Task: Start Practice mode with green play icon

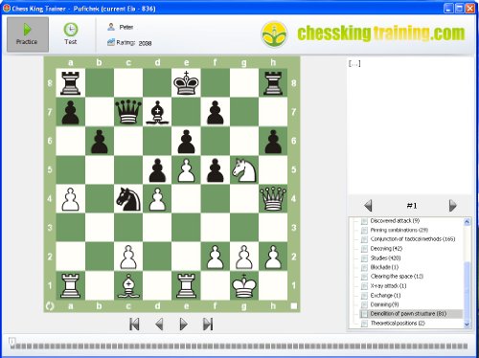Action: (x=28, y=34)
